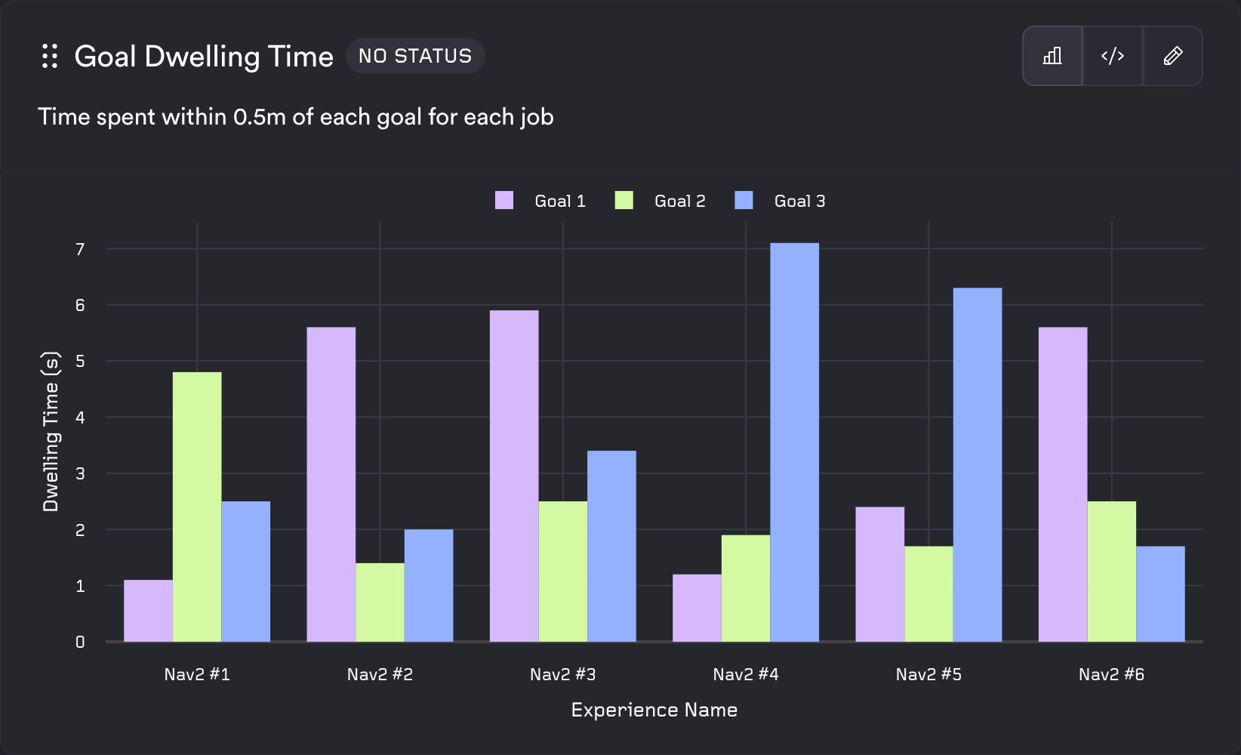Open the code view with </> icon
The image size is (1241, 755).
pyautogui.click(x=1113, y=55)
